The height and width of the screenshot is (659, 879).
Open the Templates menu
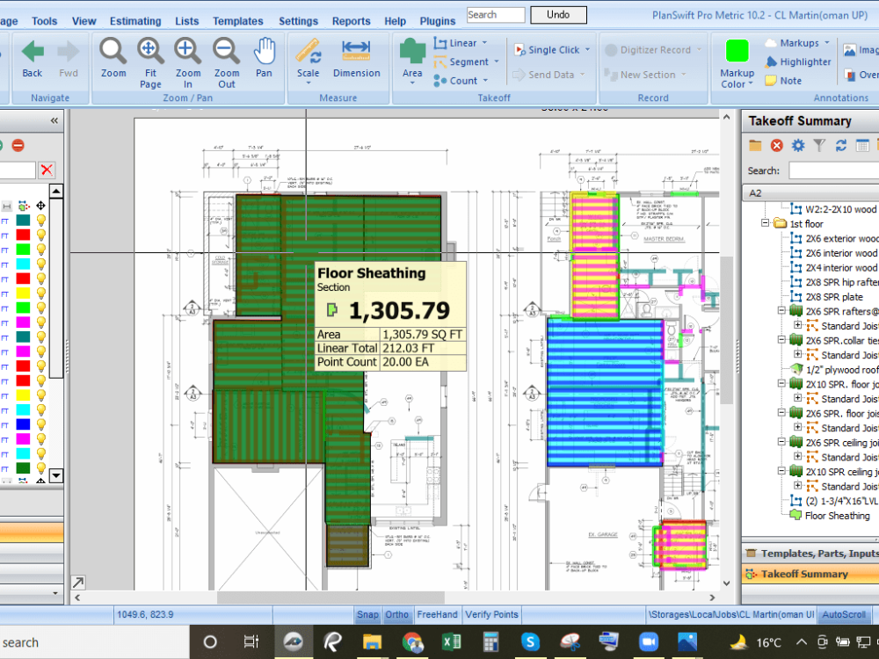[x=237, y=21]
